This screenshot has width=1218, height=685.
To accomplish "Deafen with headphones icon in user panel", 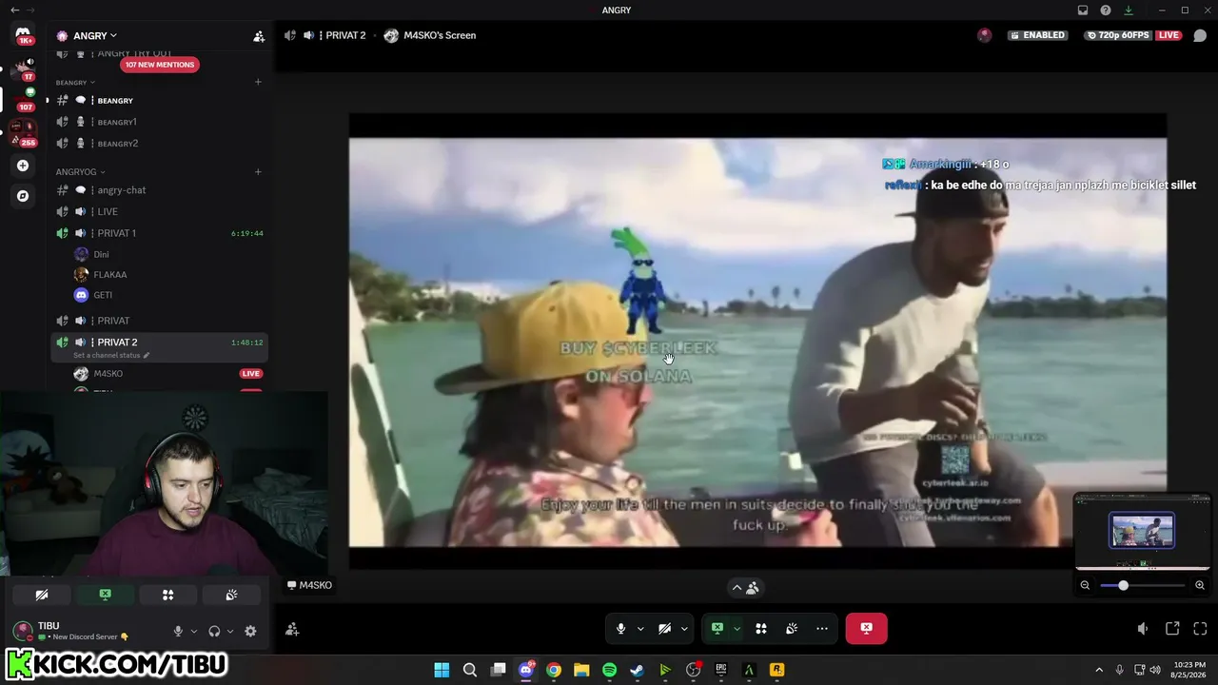I will [214, 631].
